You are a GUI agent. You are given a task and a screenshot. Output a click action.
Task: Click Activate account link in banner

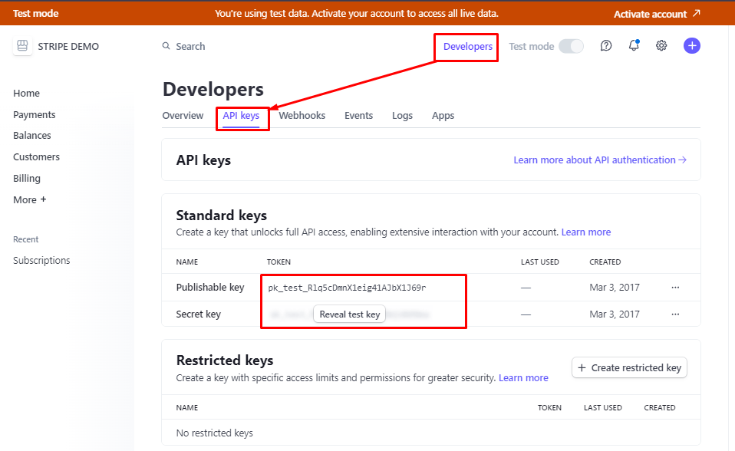point(657,14)
